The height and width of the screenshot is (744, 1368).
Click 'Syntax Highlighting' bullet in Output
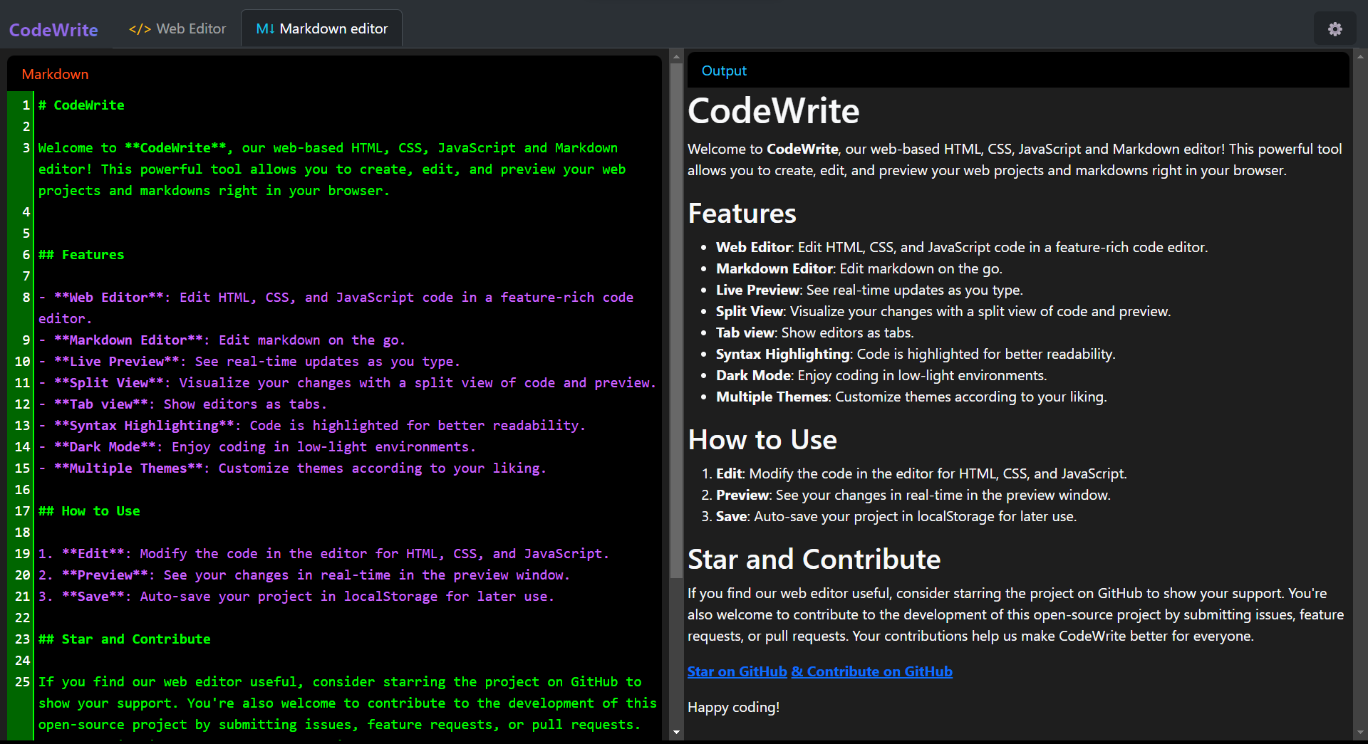(916, 354)
